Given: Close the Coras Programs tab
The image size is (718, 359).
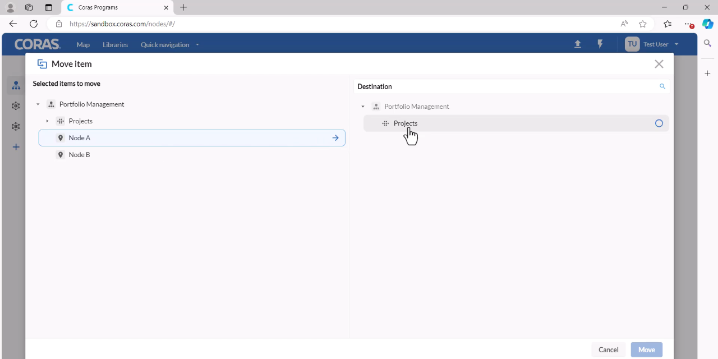Looking at the screenshot, I should click(x=166, y=8).
